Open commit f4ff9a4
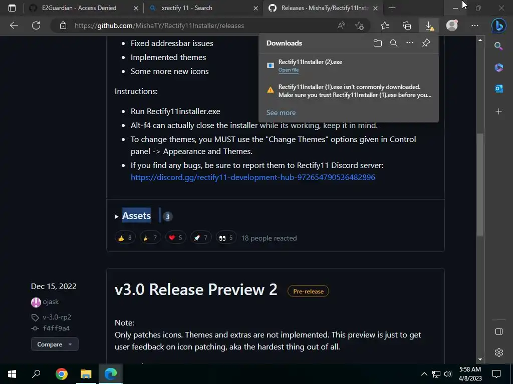 (56, 328)
